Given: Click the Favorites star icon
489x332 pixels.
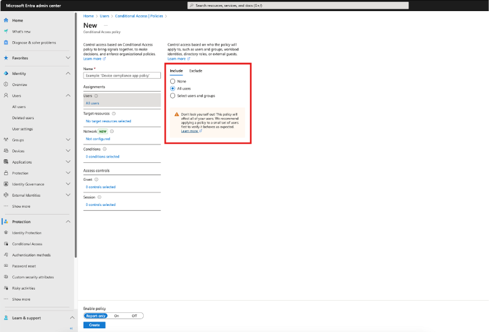Looking at the screenshot, I should coord(6,58).
